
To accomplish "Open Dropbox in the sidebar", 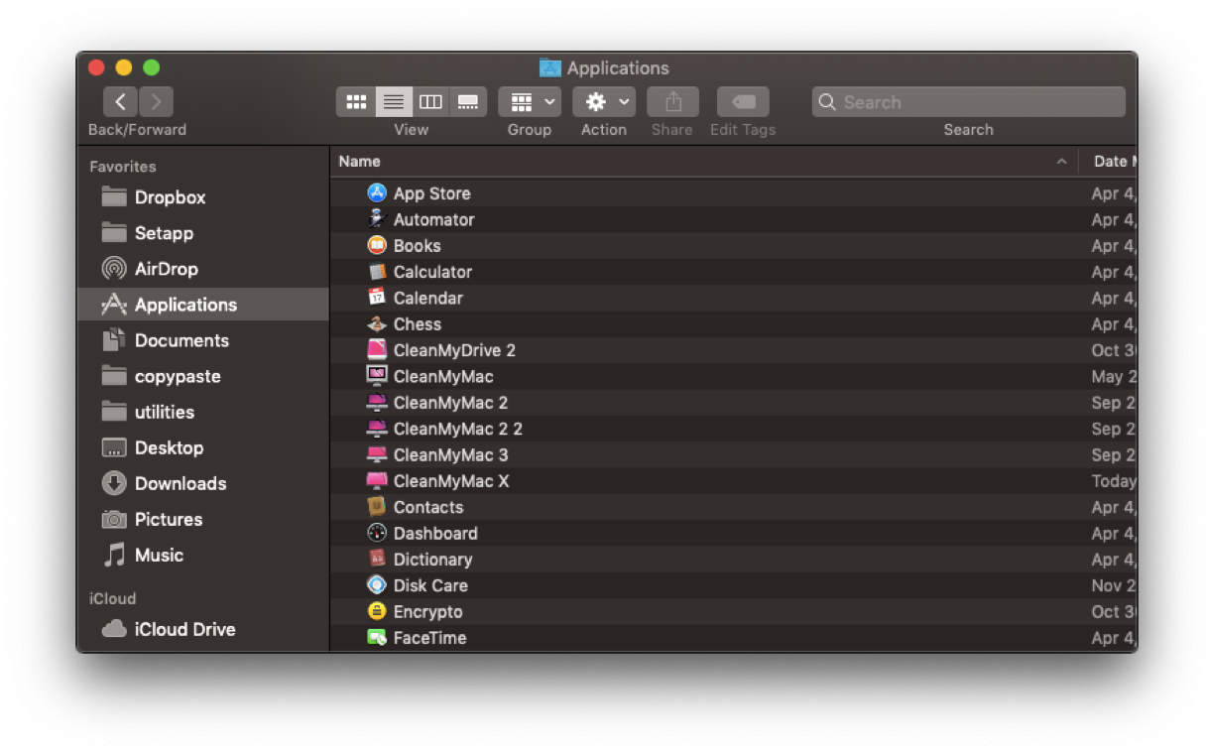I will [202, 197].
